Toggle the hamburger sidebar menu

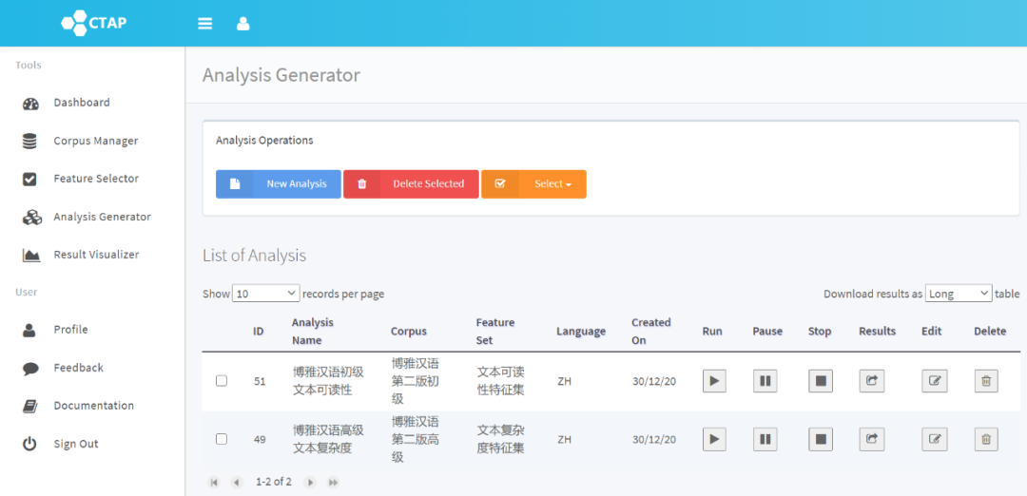coord(205,24)
